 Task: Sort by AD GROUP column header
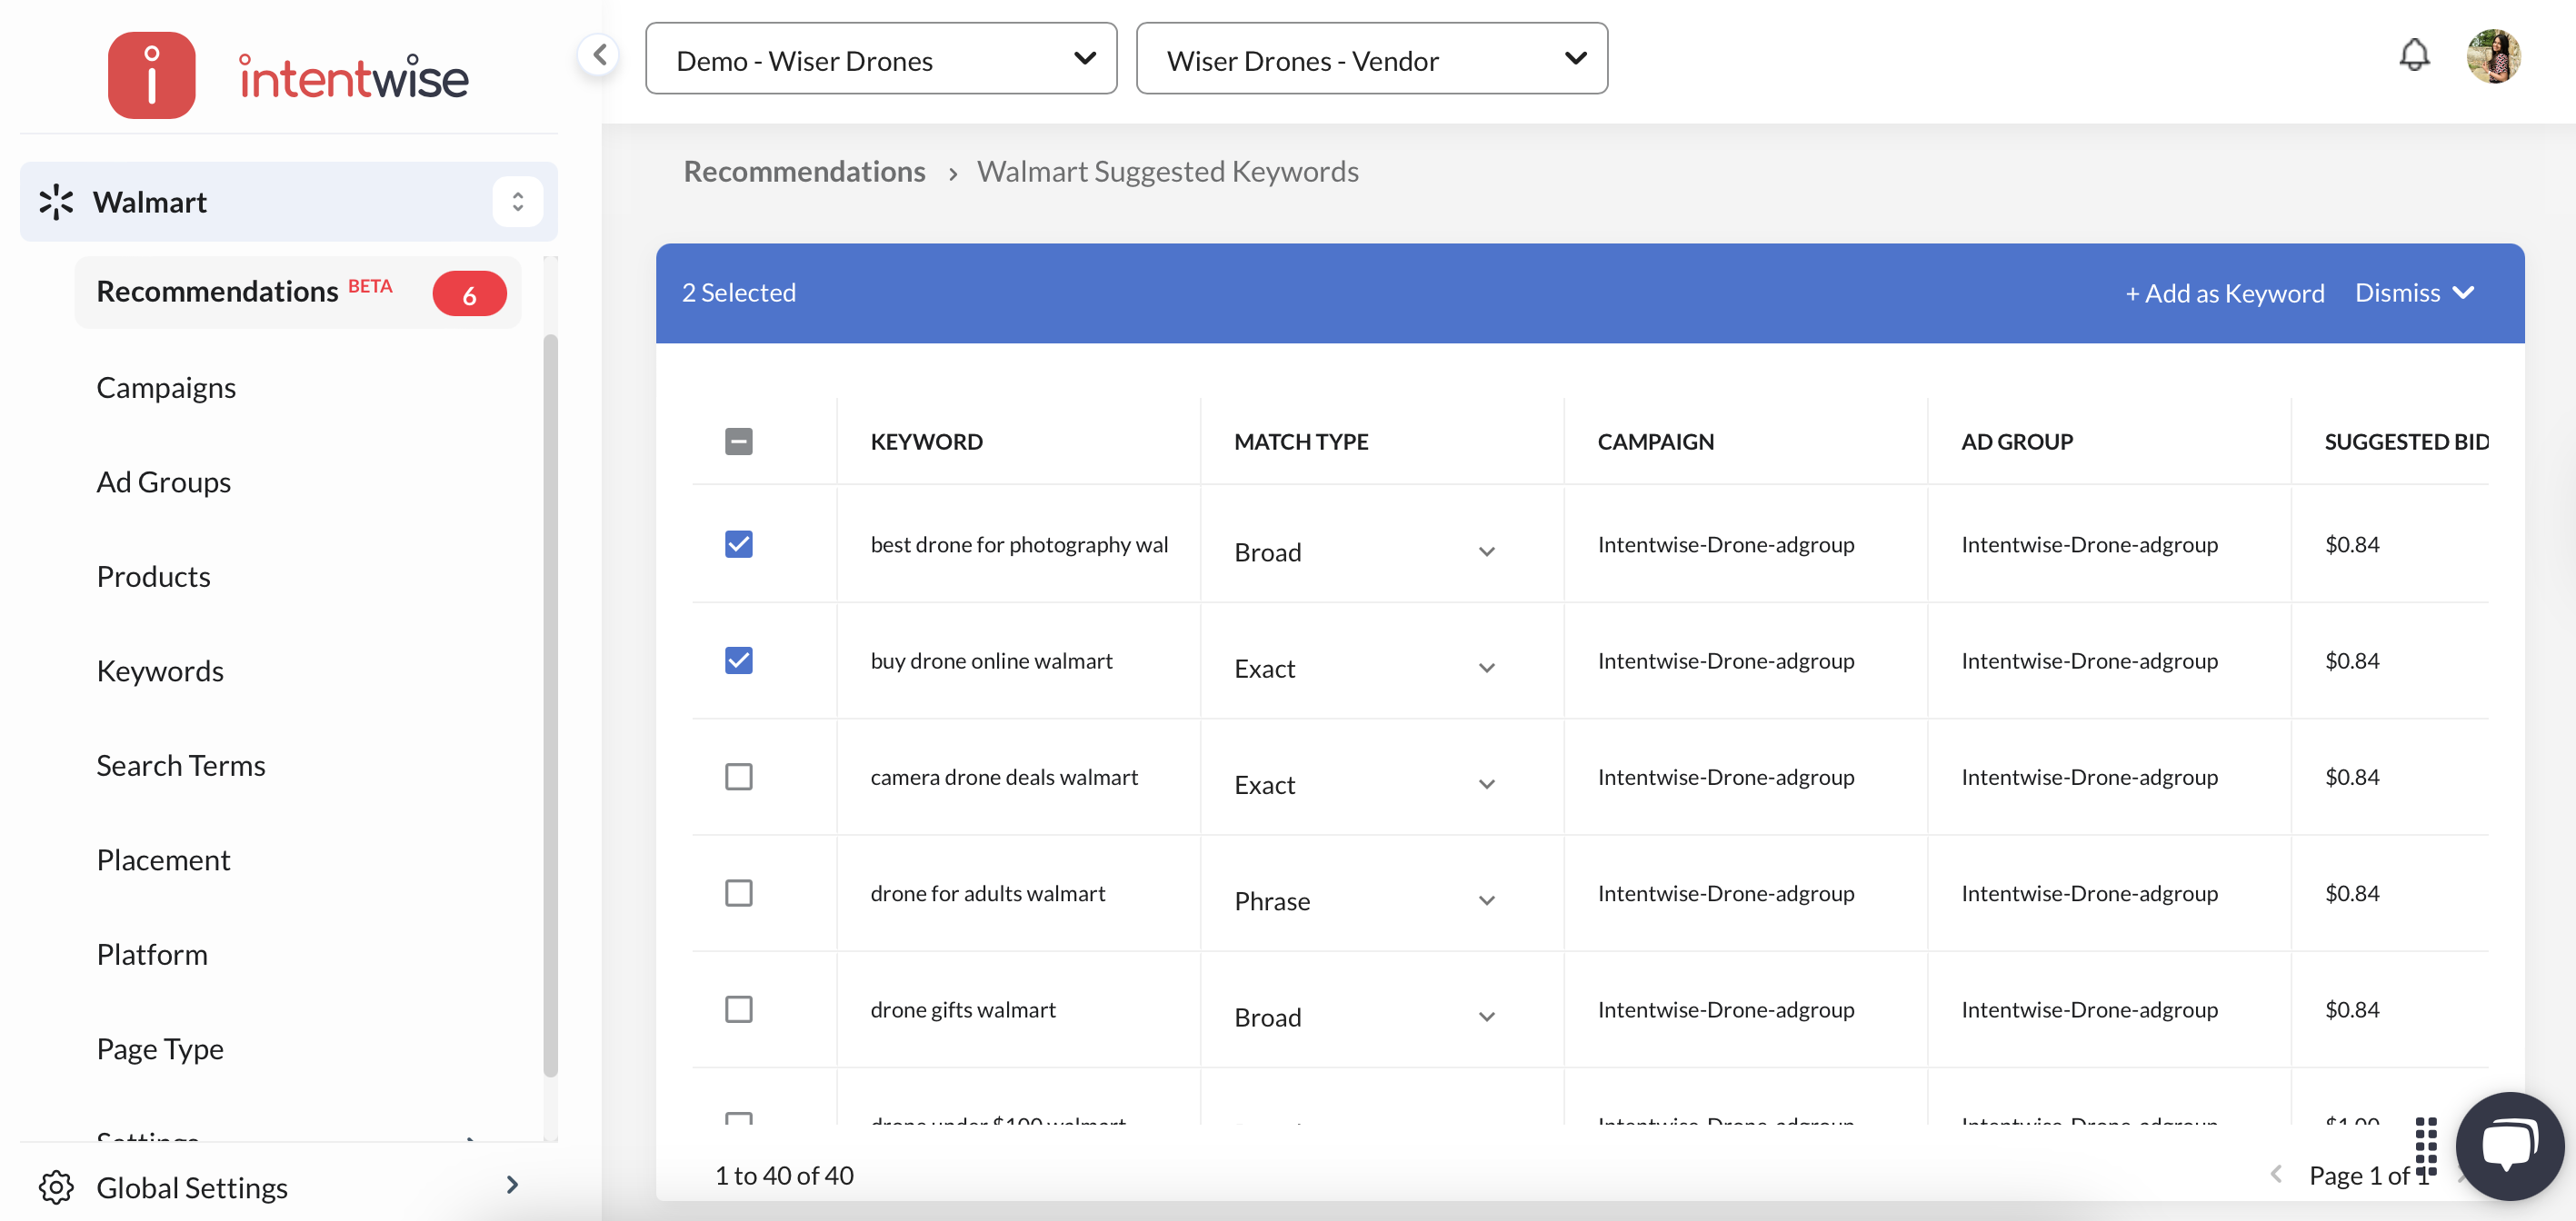pyautogui.click(x=2016, y=442)
